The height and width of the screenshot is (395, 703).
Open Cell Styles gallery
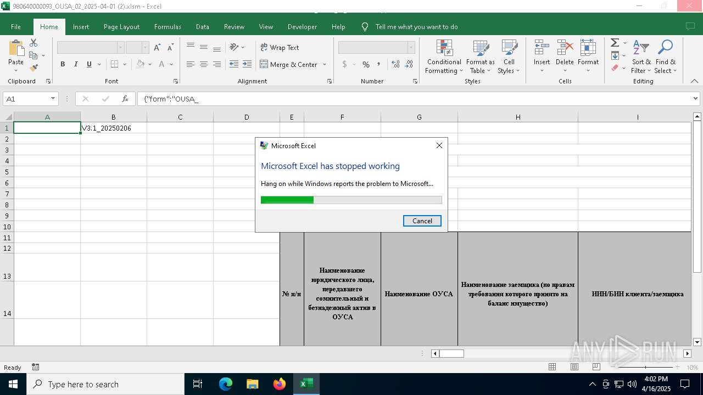click(509, 57)
